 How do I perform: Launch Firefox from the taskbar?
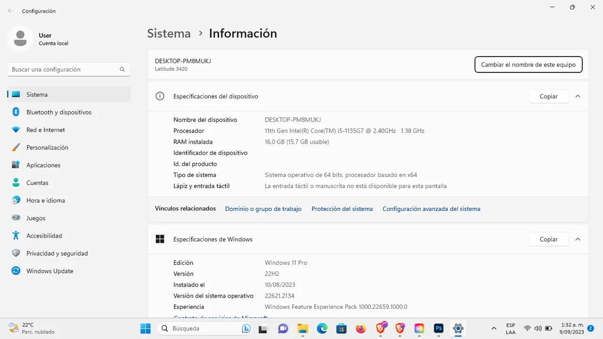click(x=361, y=328)
